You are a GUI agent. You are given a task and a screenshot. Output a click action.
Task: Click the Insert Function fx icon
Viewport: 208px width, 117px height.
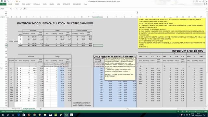(x=25, y=9)
